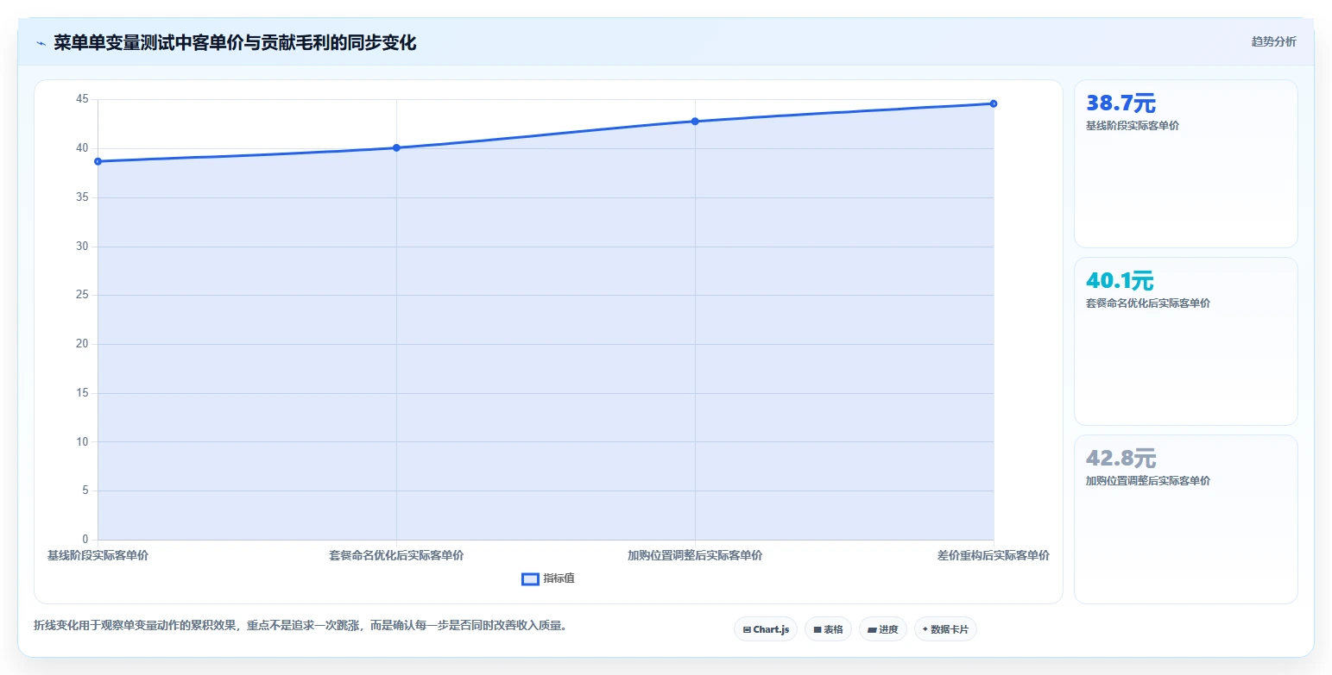Click the y-axis value 35
1332x675 pixels.
(x=82, y=197)
